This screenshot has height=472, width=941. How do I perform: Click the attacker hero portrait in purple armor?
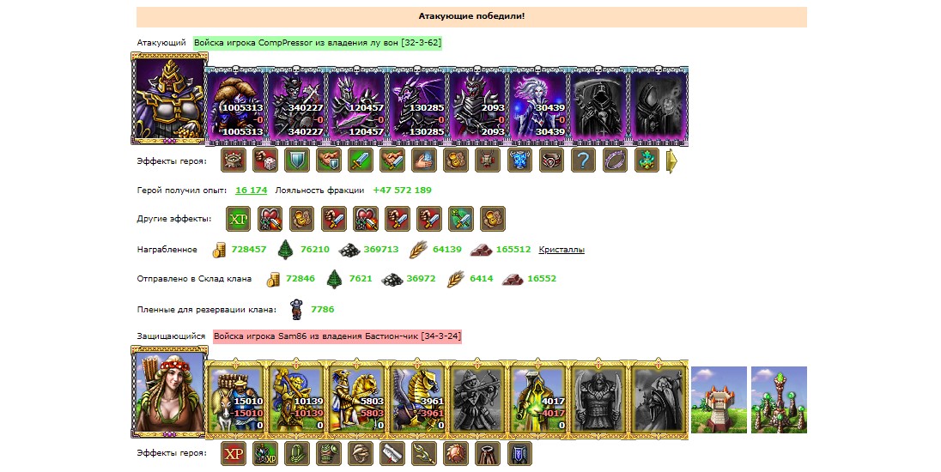coord(169,99)
